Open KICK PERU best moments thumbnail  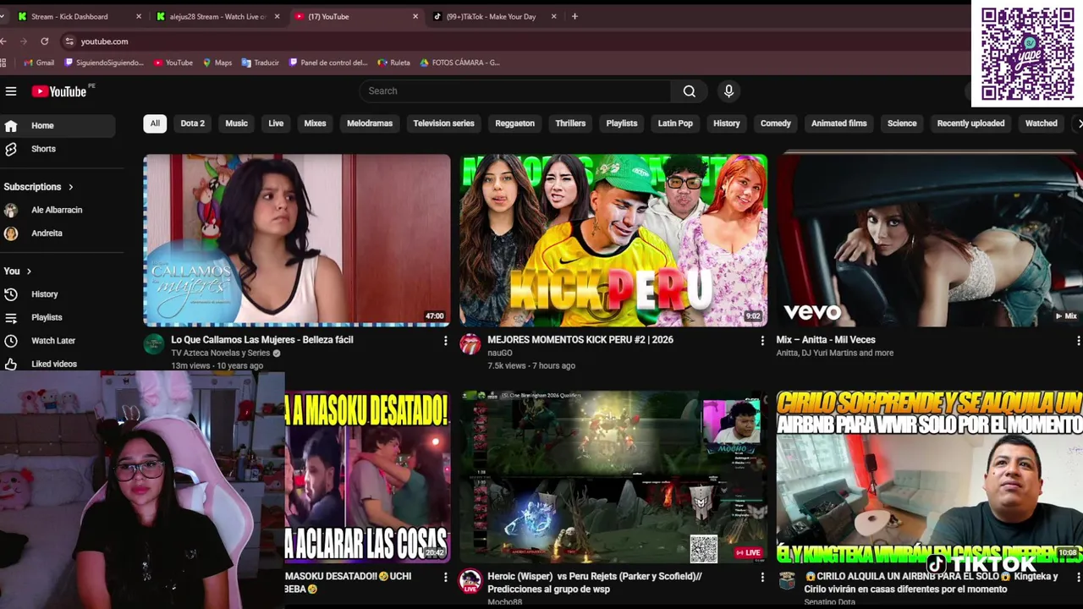click(613, 240)
